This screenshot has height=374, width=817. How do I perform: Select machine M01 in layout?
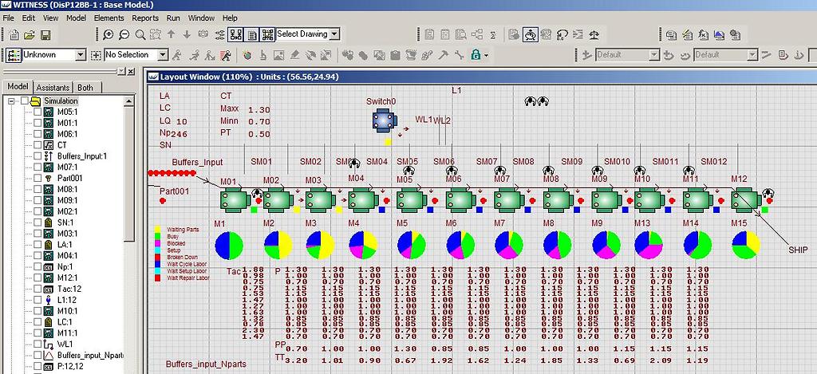pyautogui.click(x=235, y=200)
